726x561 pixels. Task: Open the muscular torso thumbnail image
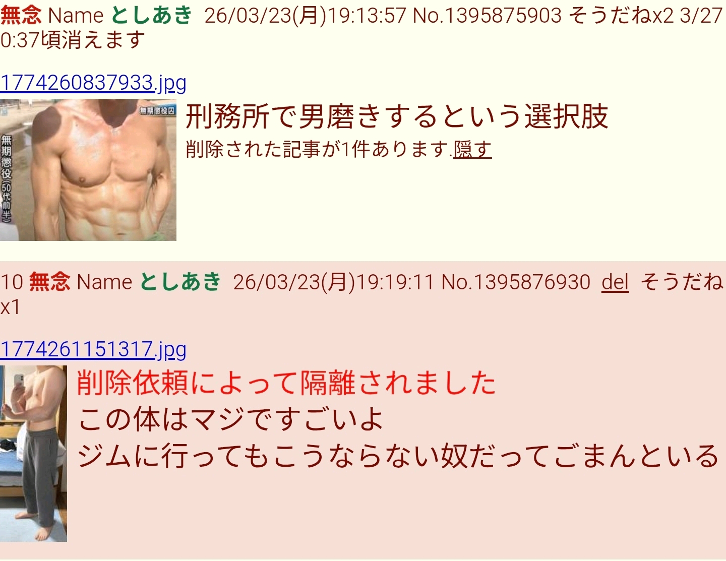pos(88,170)
